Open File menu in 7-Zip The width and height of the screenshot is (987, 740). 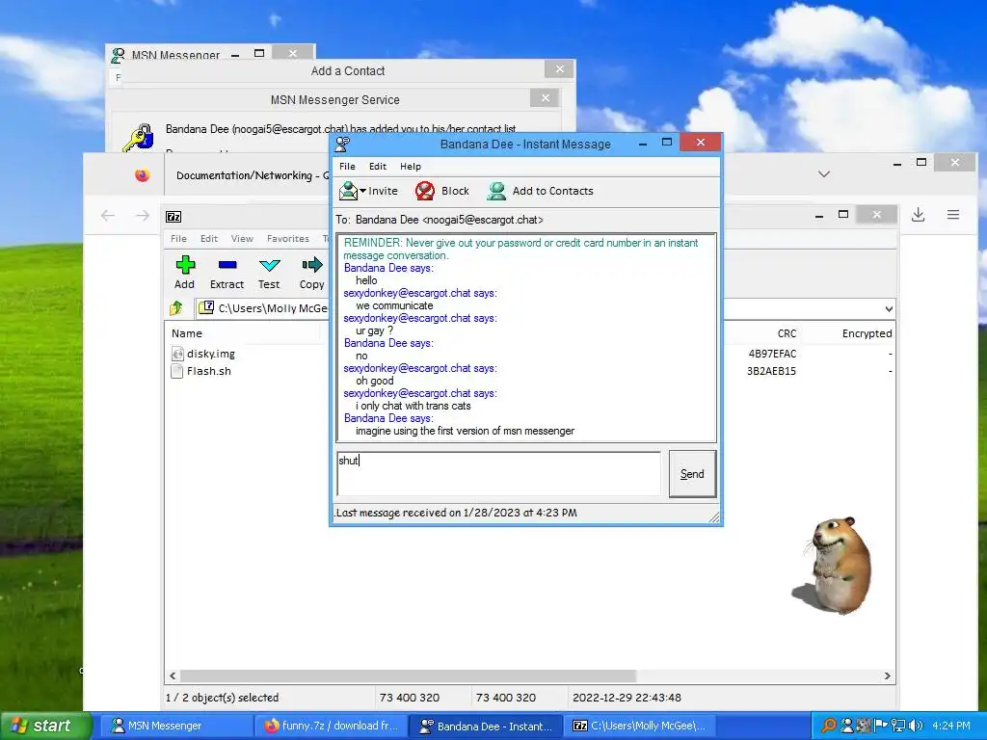(x=178, y=239)
